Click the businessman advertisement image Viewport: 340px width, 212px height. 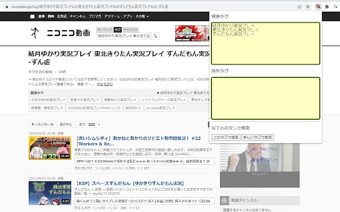coord(260,165)
